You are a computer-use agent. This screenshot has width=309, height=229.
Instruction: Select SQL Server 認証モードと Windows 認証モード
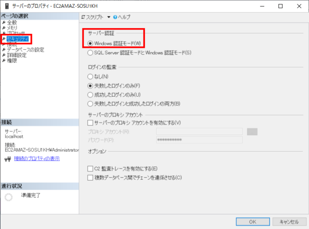[90, 53]
